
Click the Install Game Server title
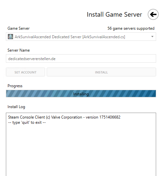tap(114, 14)
